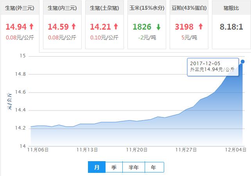Open the 玉米(15%水分) price card
Viewport: 251px width, 176px height.
pos(147,25)
